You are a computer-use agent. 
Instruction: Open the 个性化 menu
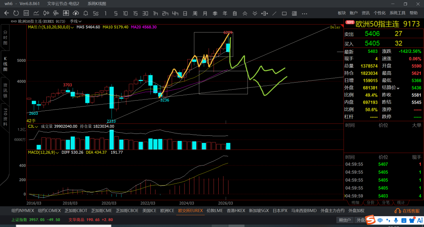380,13
